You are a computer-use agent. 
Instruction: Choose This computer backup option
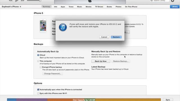tap(38, 61)
